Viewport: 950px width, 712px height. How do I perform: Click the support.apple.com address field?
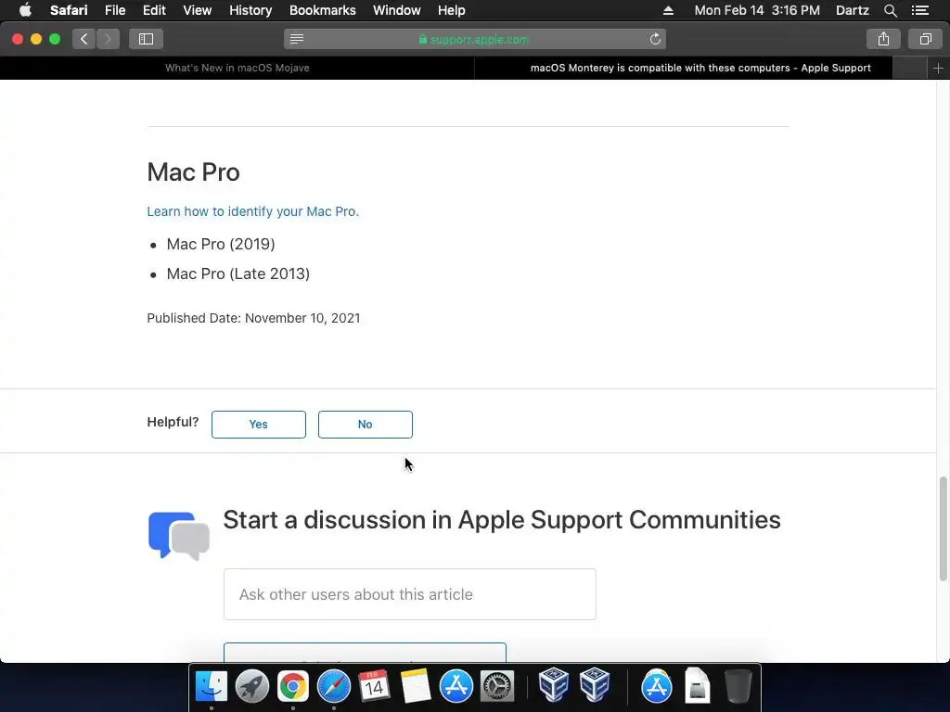click(x=474, y=39)
